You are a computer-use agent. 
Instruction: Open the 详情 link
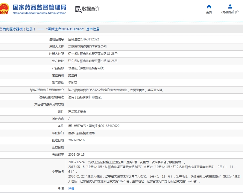(71, 188)
